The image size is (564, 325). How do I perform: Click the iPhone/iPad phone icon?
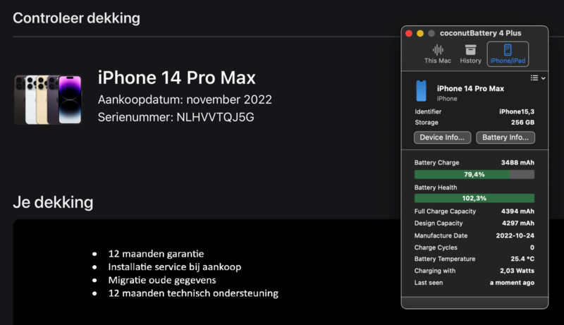[x=508, y=49]
